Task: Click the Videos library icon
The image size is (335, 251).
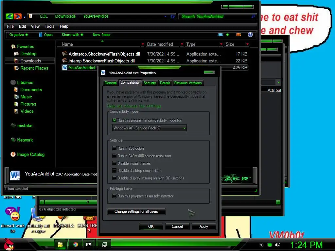Action: (x=16, y=111)
